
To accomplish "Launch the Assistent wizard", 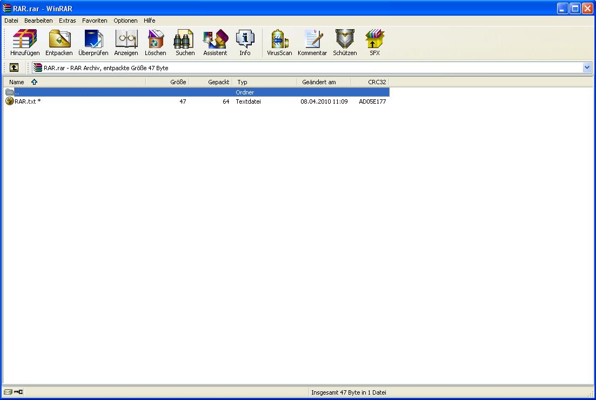I will point(215,43).
